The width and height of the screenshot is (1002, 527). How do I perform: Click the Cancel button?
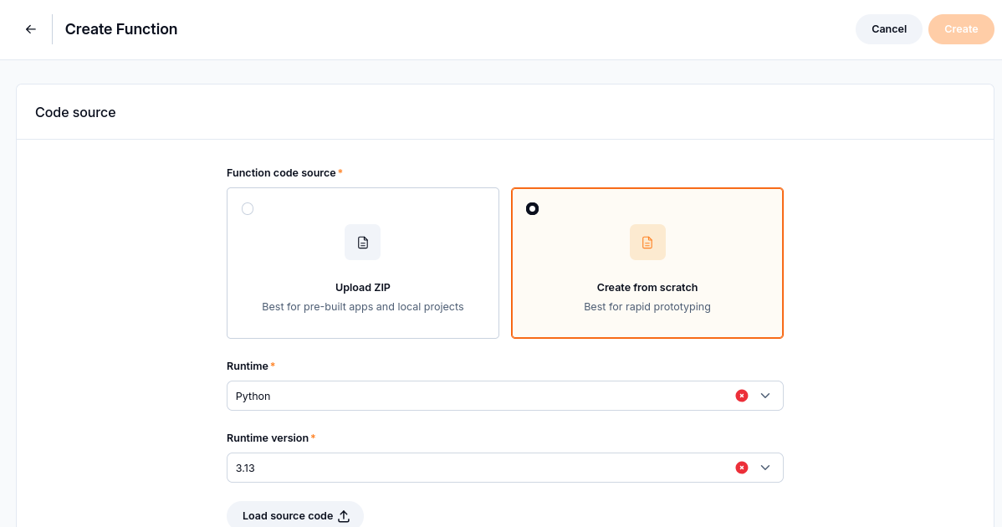(x=889, y=29)
